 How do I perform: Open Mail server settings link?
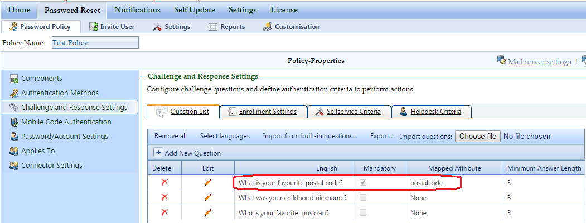click(x=539, y=61)
